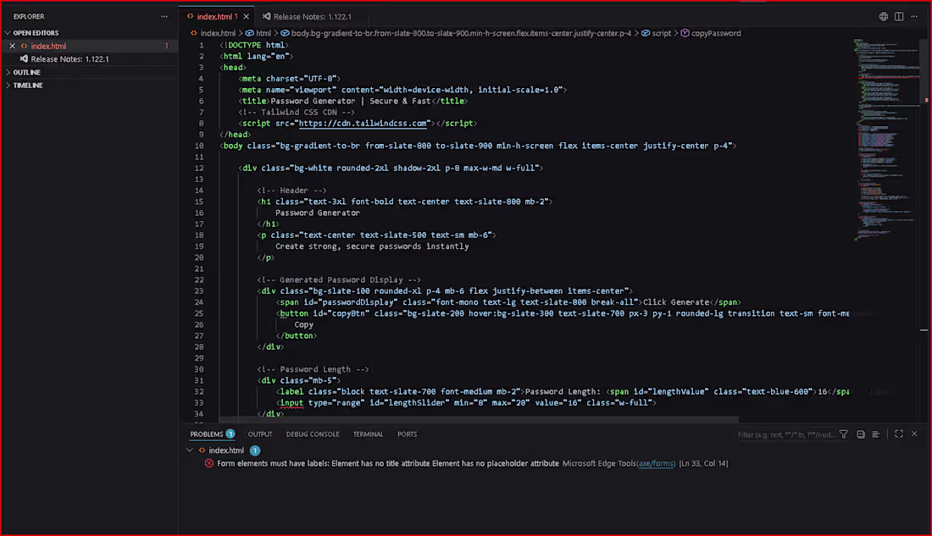Click 'Generated Password Display' comment line

point(338,280)
